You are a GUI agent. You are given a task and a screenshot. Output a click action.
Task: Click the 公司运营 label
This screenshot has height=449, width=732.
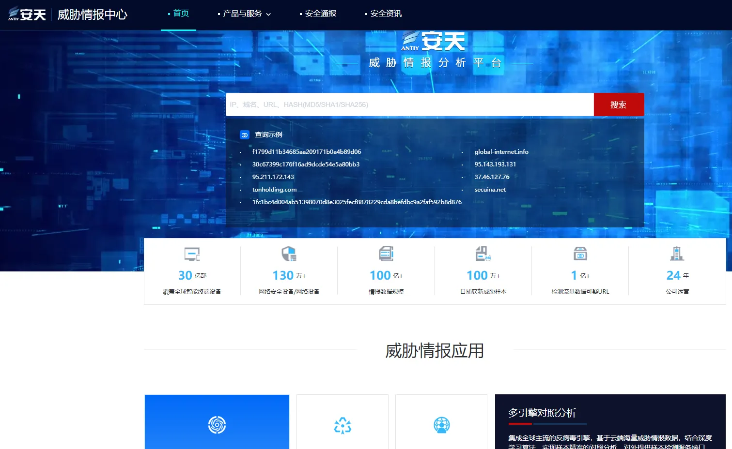pyautogui.click(x=677, y=292)
